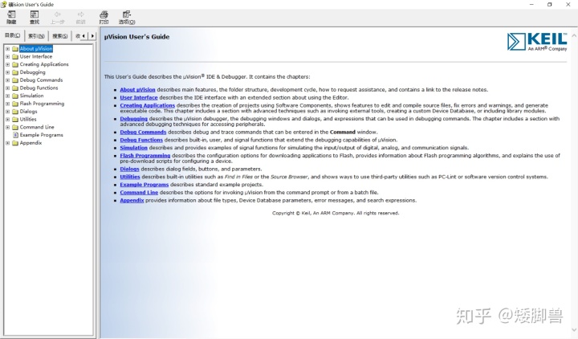Click the About µVision folder icon
Image resolution: width=578 pixels, height=339 pixels.
[15, 49]
